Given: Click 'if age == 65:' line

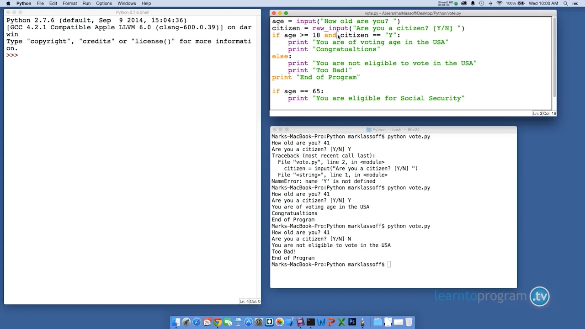Looking at the screenshot, I should [298, 91].
